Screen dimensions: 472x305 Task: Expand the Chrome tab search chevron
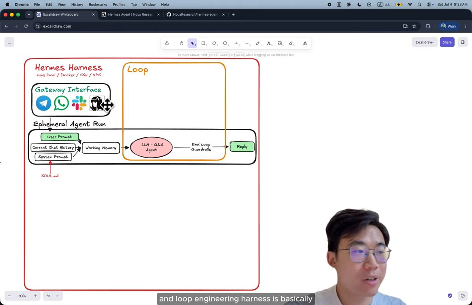coord(28,14)
